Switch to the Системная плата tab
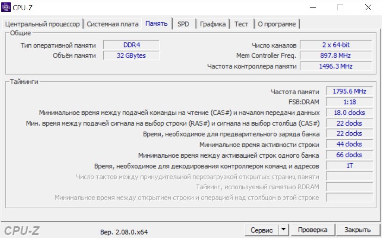This screenshot has height=238, width=382. [112, 24]
